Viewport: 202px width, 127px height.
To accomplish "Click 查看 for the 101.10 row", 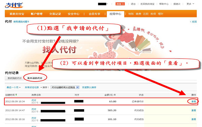I will (194, 119).
